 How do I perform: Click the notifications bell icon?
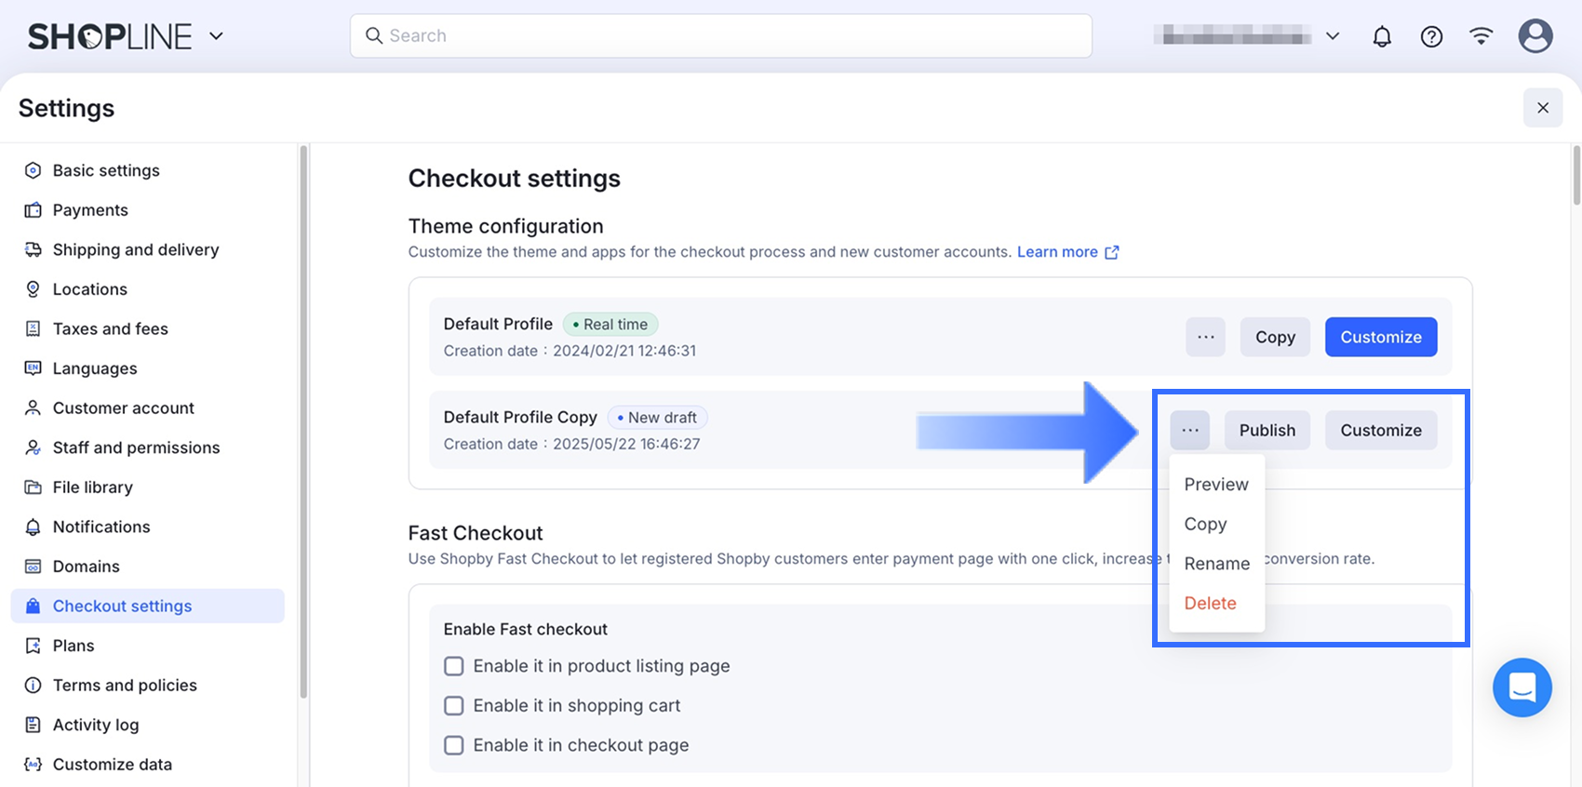coord(1382,36)
